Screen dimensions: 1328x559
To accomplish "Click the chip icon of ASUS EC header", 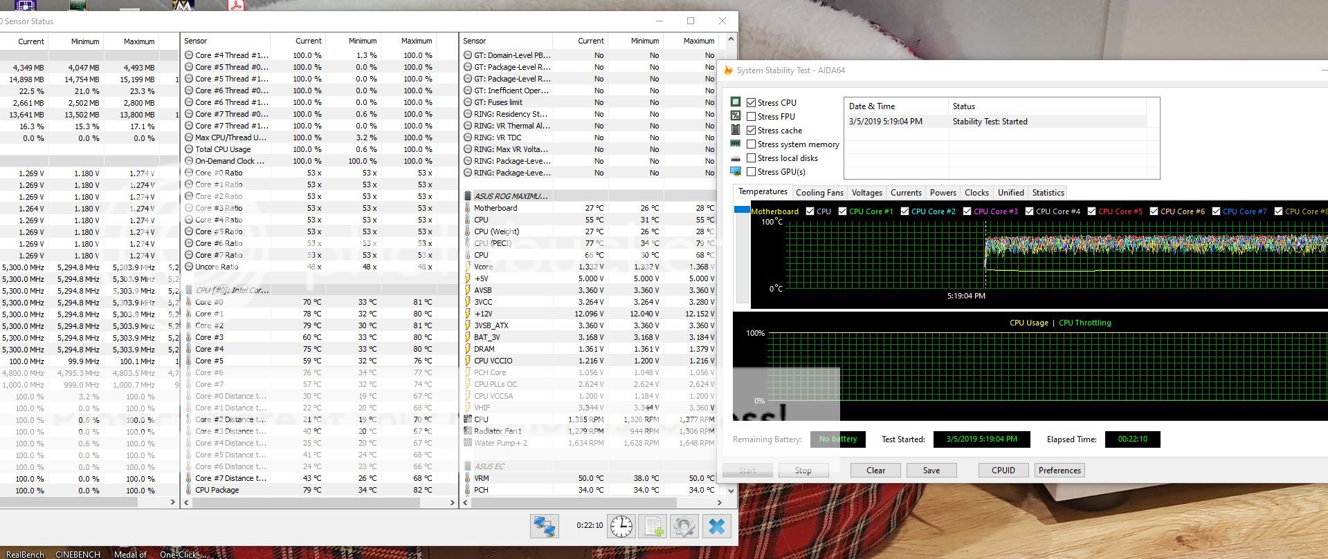I will 468,466.
